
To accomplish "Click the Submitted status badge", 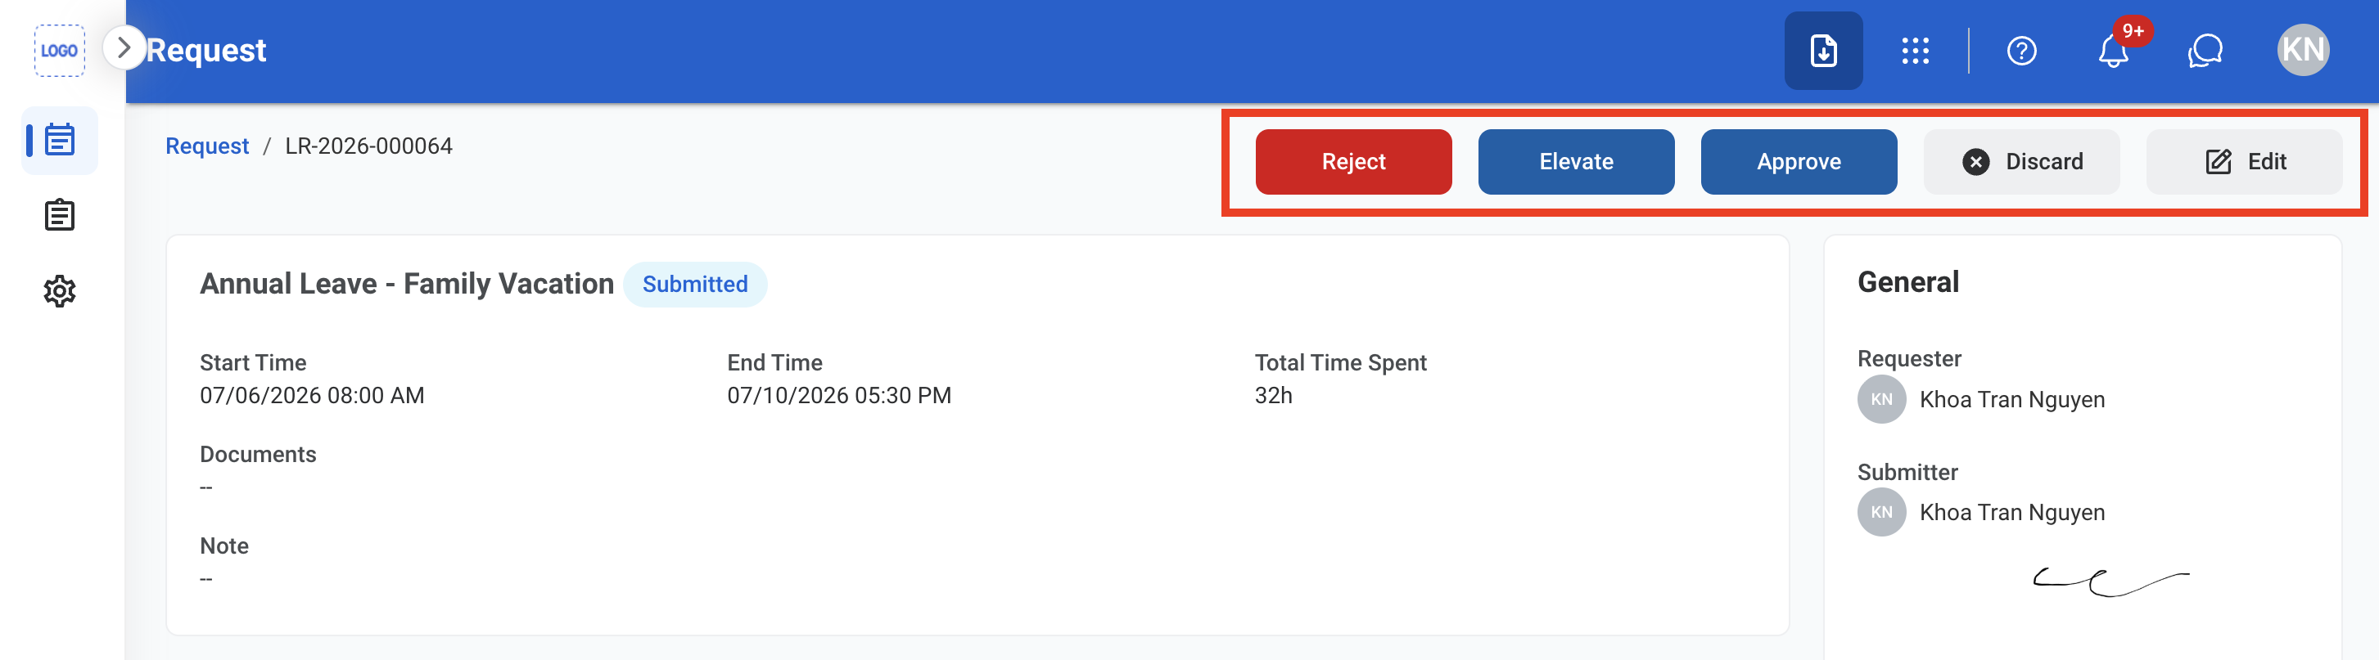I will pos(694,285).
